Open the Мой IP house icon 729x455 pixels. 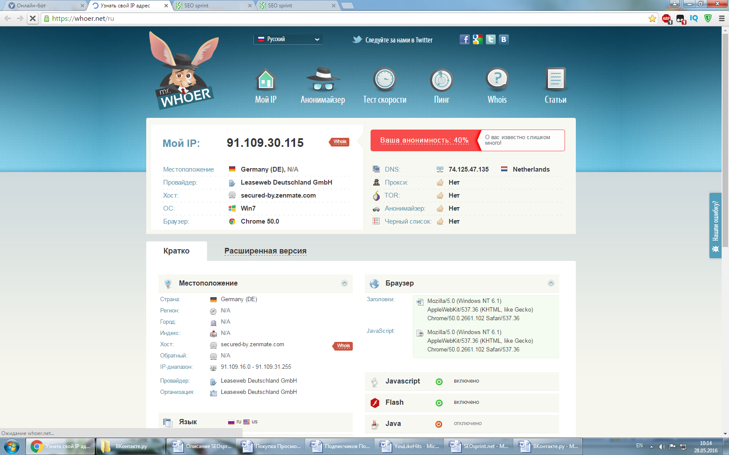pyautogui.click(x=266, y=80)
